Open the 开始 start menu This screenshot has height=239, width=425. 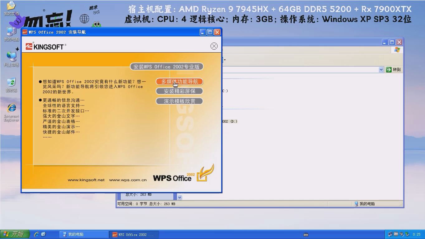click(15, 234)
